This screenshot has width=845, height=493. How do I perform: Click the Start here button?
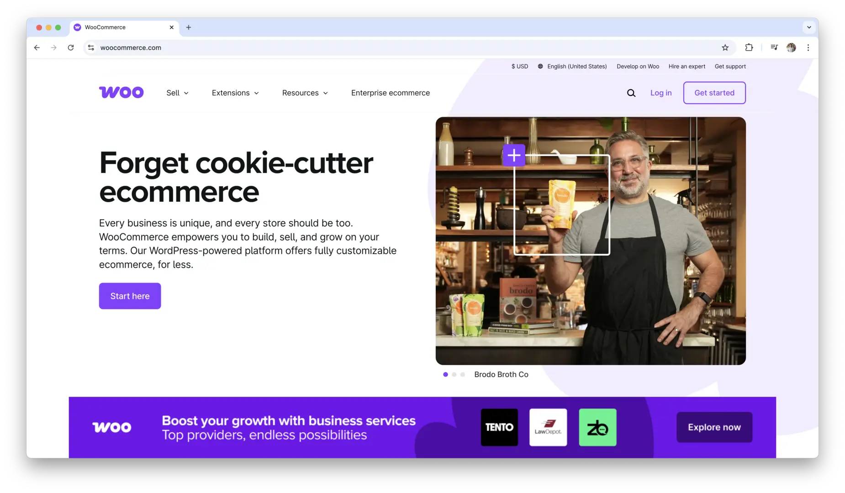130,296
